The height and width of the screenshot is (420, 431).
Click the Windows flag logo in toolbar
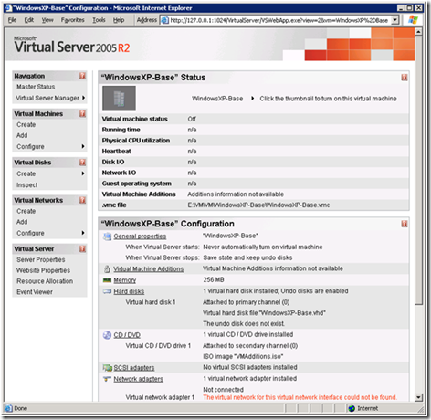coord(413,20)
